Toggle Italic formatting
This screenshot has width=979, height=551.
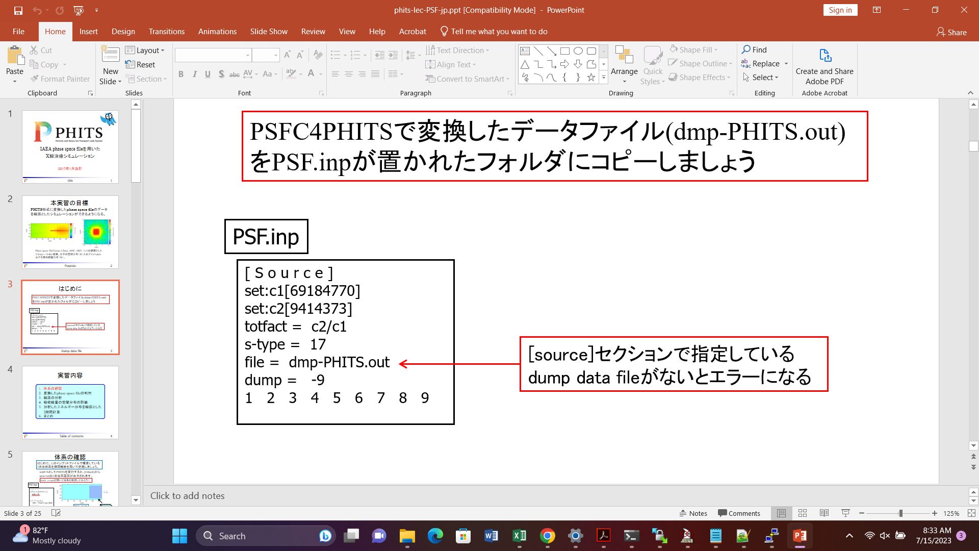[x=194, y=74]
